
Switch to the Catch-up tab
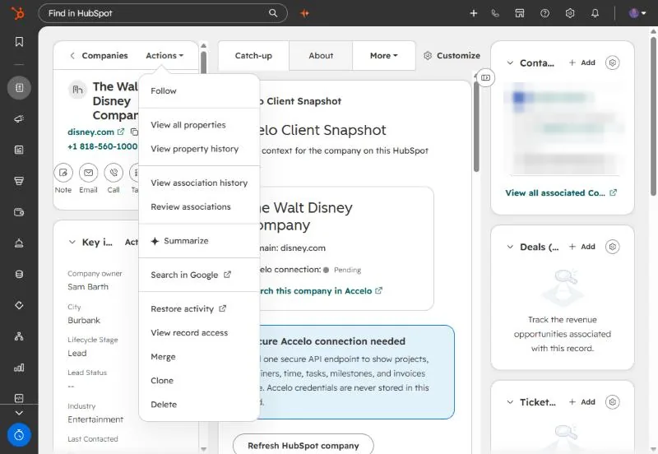[253, 55]
